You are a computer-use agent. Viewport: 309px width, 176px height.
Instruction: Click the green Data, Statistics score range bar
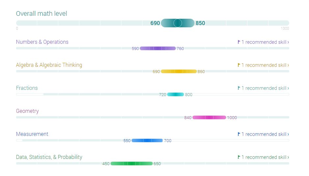(132, 163)
